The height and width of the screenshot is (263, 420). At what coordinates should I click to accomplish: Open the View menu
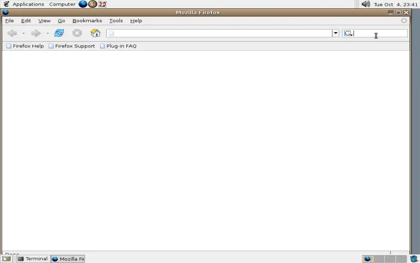(x=44, y=20)
